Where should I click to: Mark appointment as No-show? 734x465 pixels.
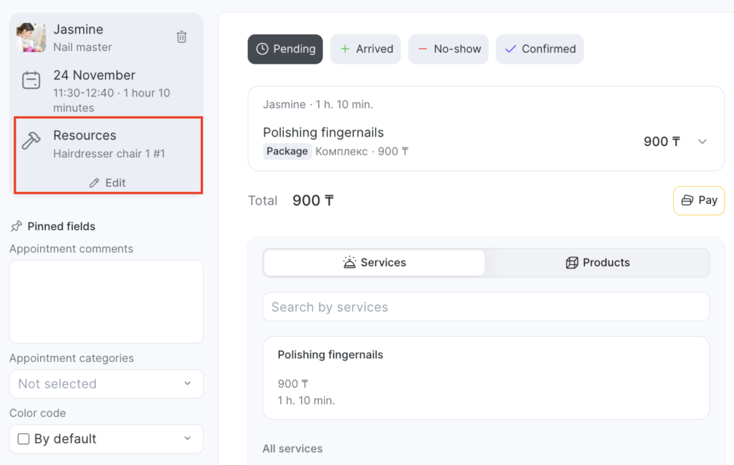pos(448,49)
